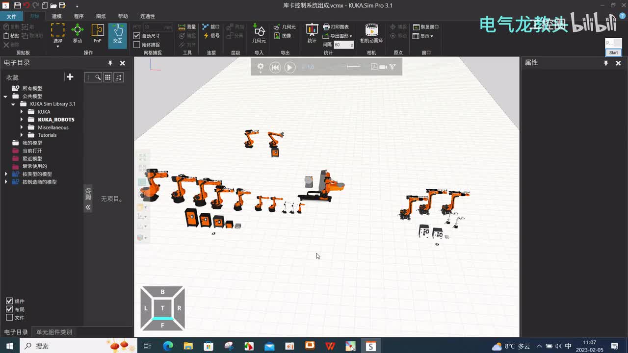This screenshot has height=353, width=628.
Task: Pin the 电子目录 panel
Action: pyautogui.click(x=110, y=63)
